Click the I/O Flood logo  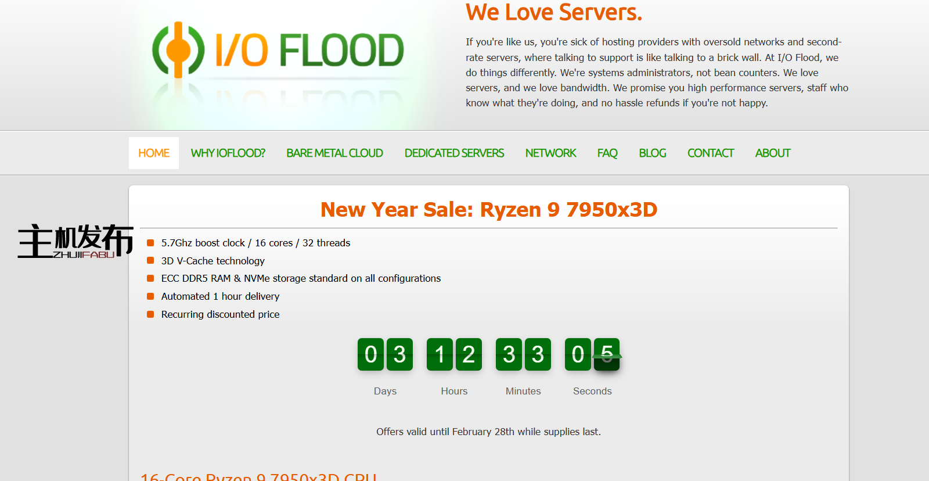(x=278, y=50)
